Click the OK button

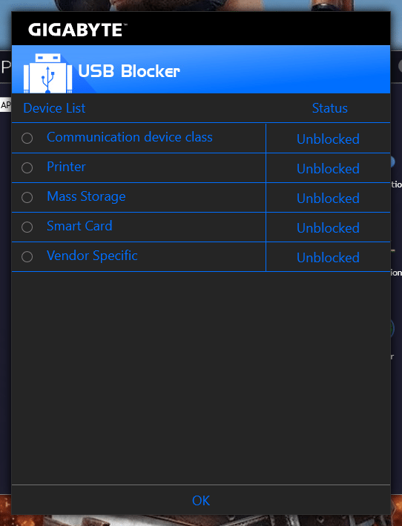coord(201,501)
